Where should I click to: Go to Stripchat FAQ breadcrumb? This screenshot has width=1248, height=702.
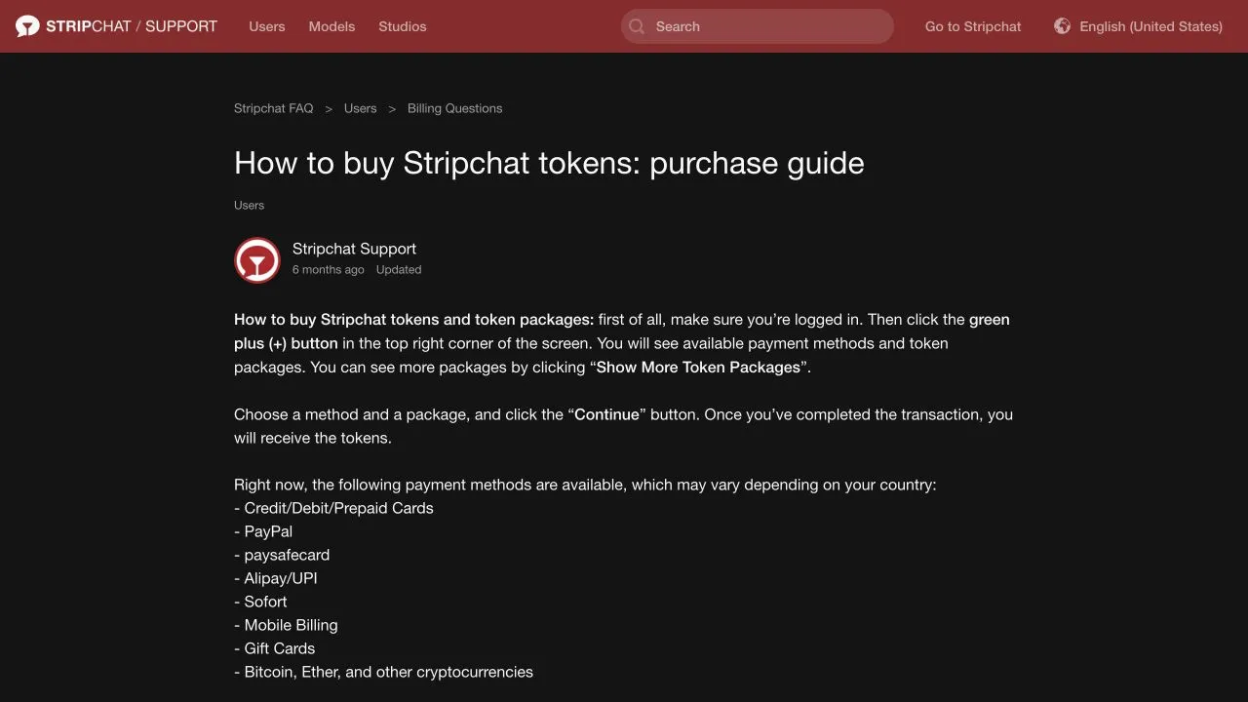coord(274,108)
